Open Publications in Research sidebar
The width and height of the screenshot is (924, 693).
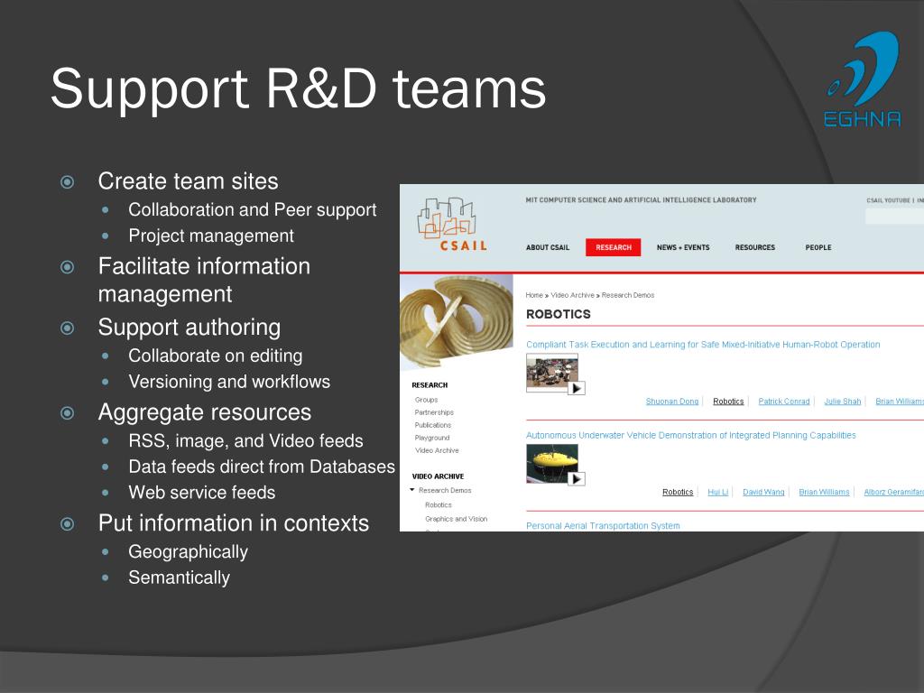432,425
